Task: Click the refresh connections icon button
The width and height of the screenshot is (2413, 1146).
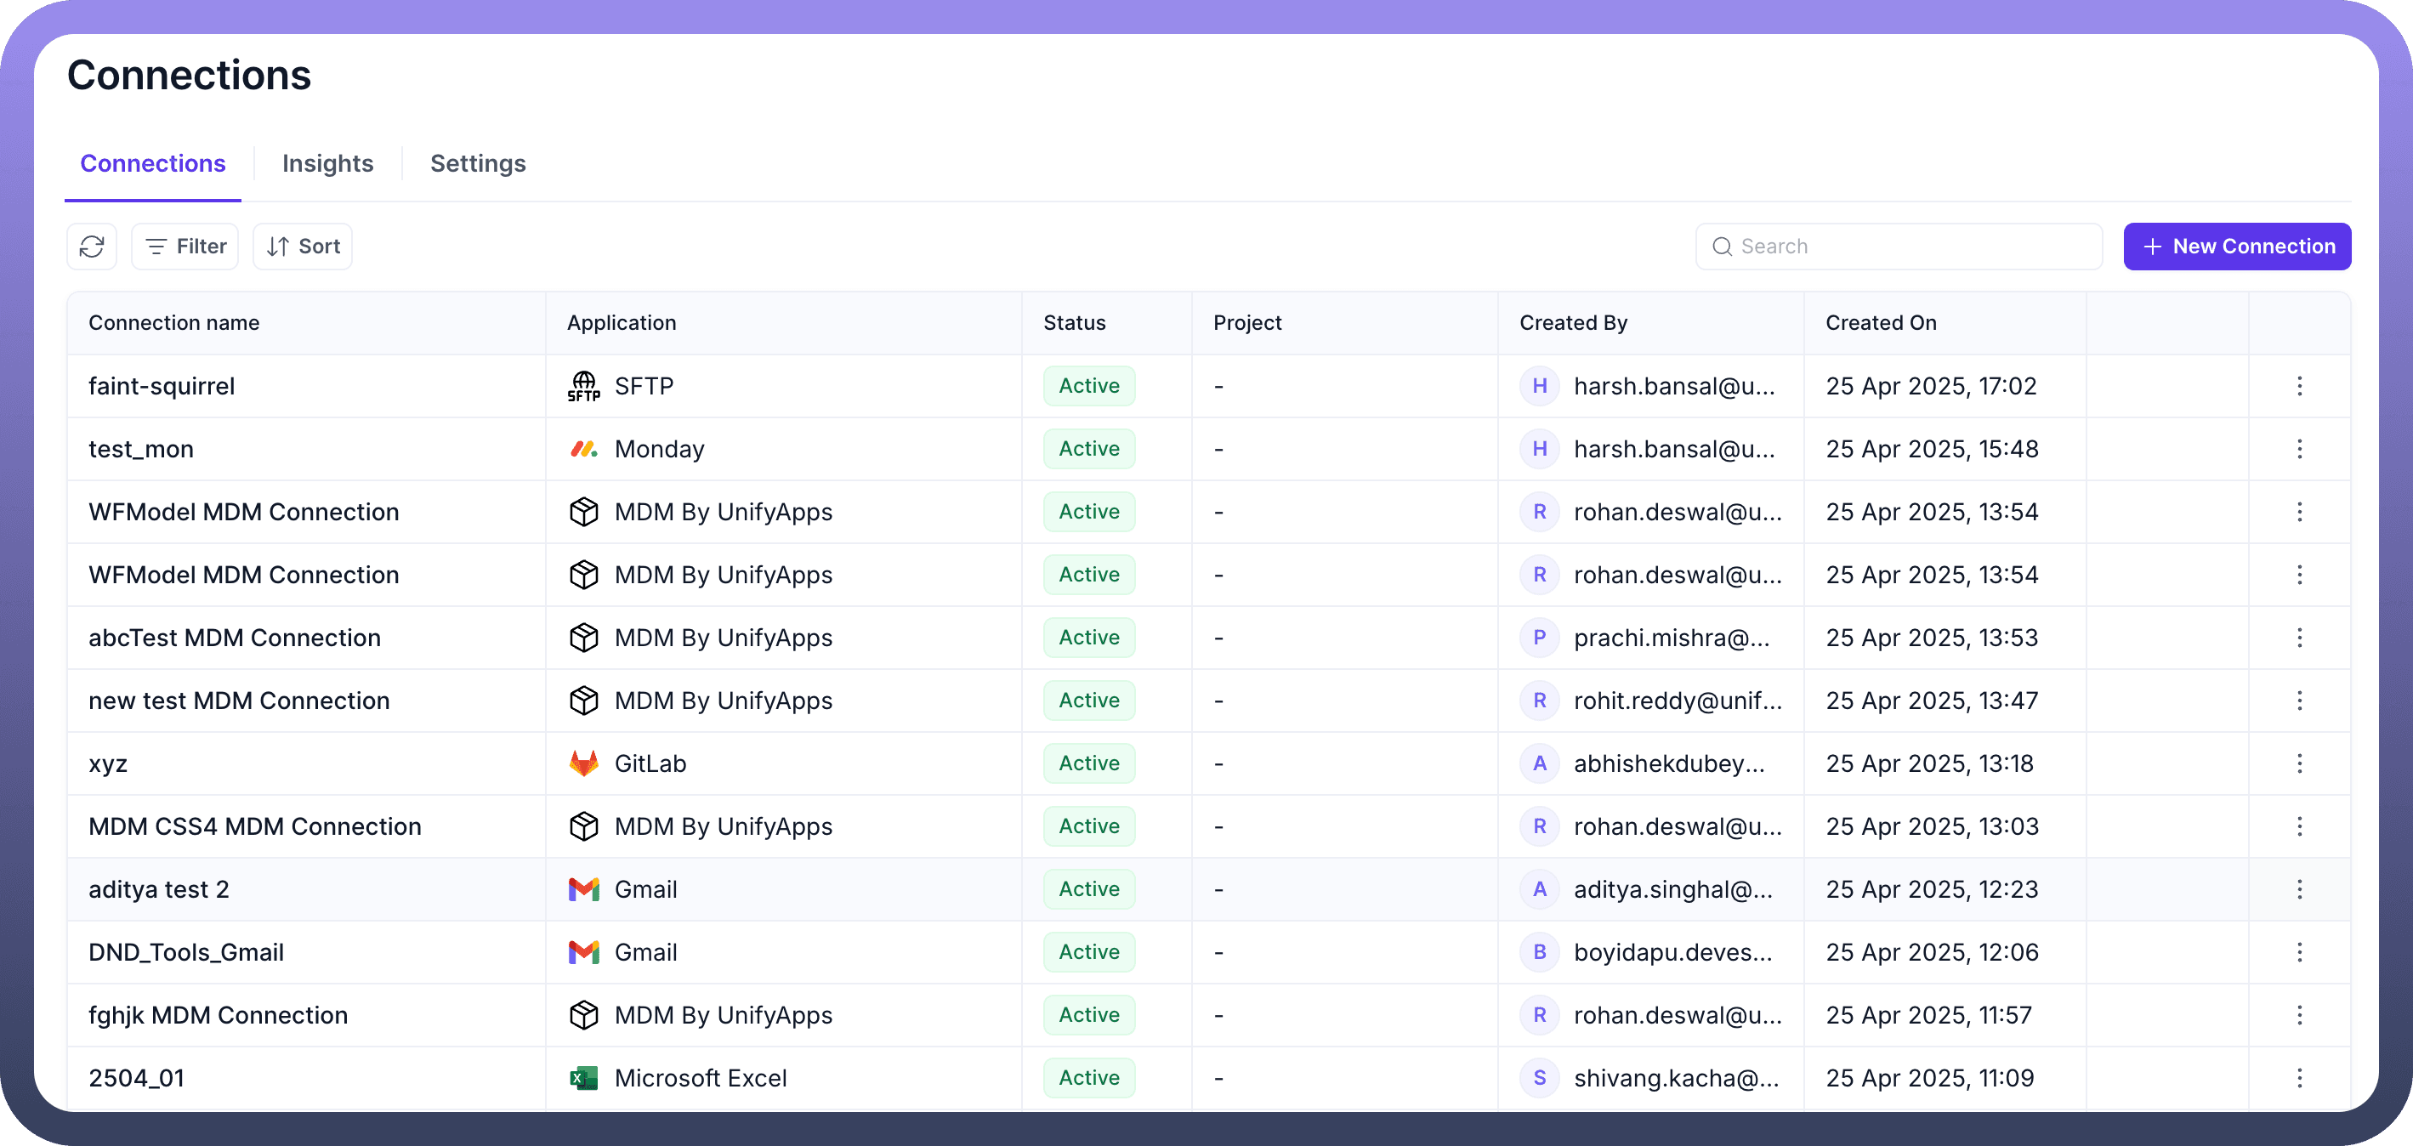Action: (92, 247)
